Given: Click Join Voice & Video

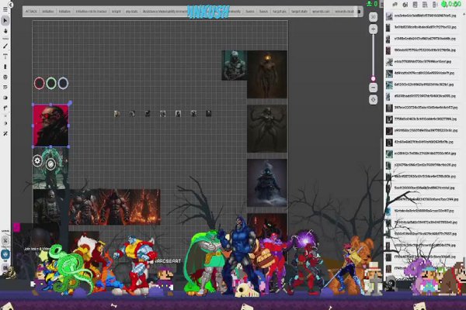Looking at the screenshot, I should coord(37,249).
